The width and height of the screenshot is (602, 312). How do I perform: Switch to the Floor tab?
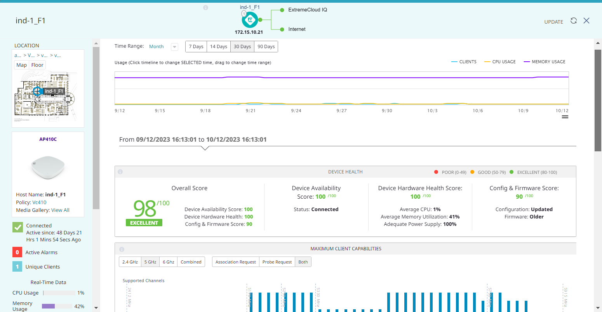(37, 65)
